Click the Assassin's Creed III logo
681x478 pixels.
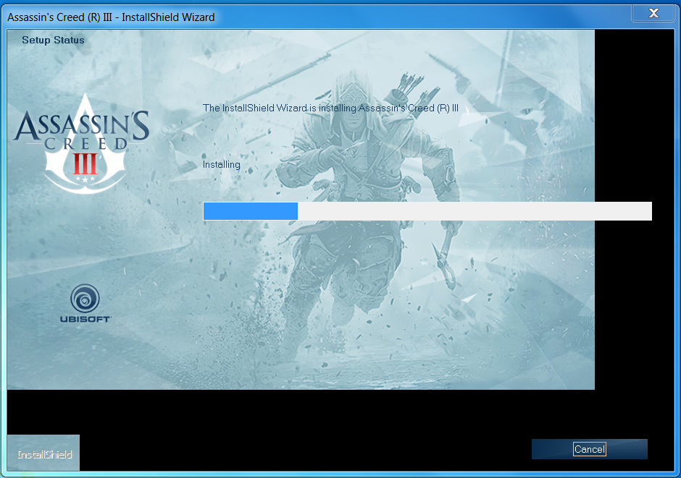(x=82, y=143)
